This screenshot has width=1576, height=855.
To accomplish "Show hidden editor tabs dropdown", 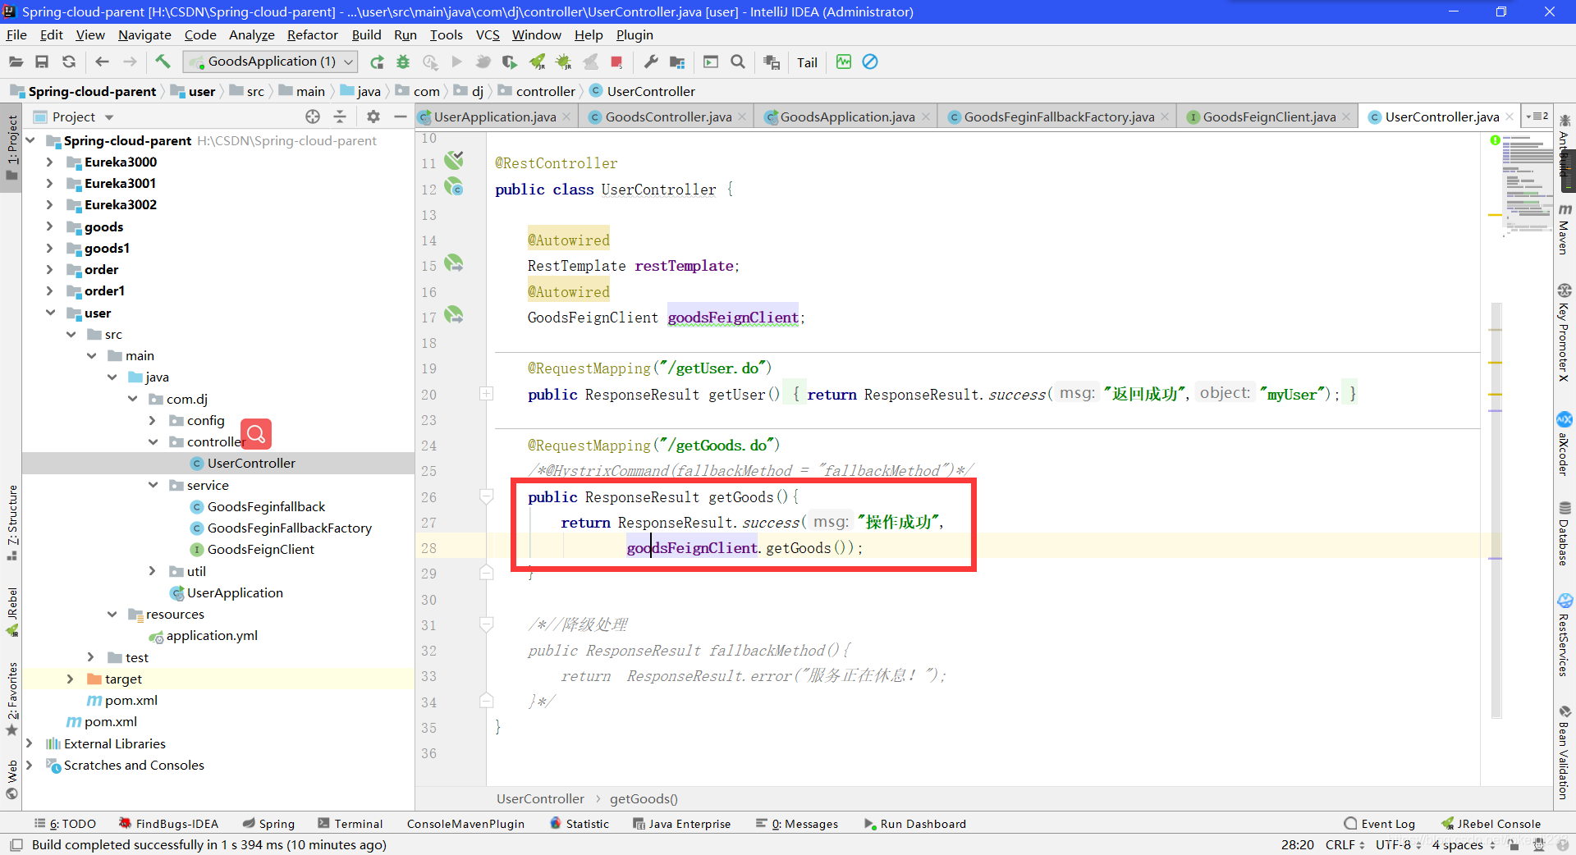I will (1537, 117).
